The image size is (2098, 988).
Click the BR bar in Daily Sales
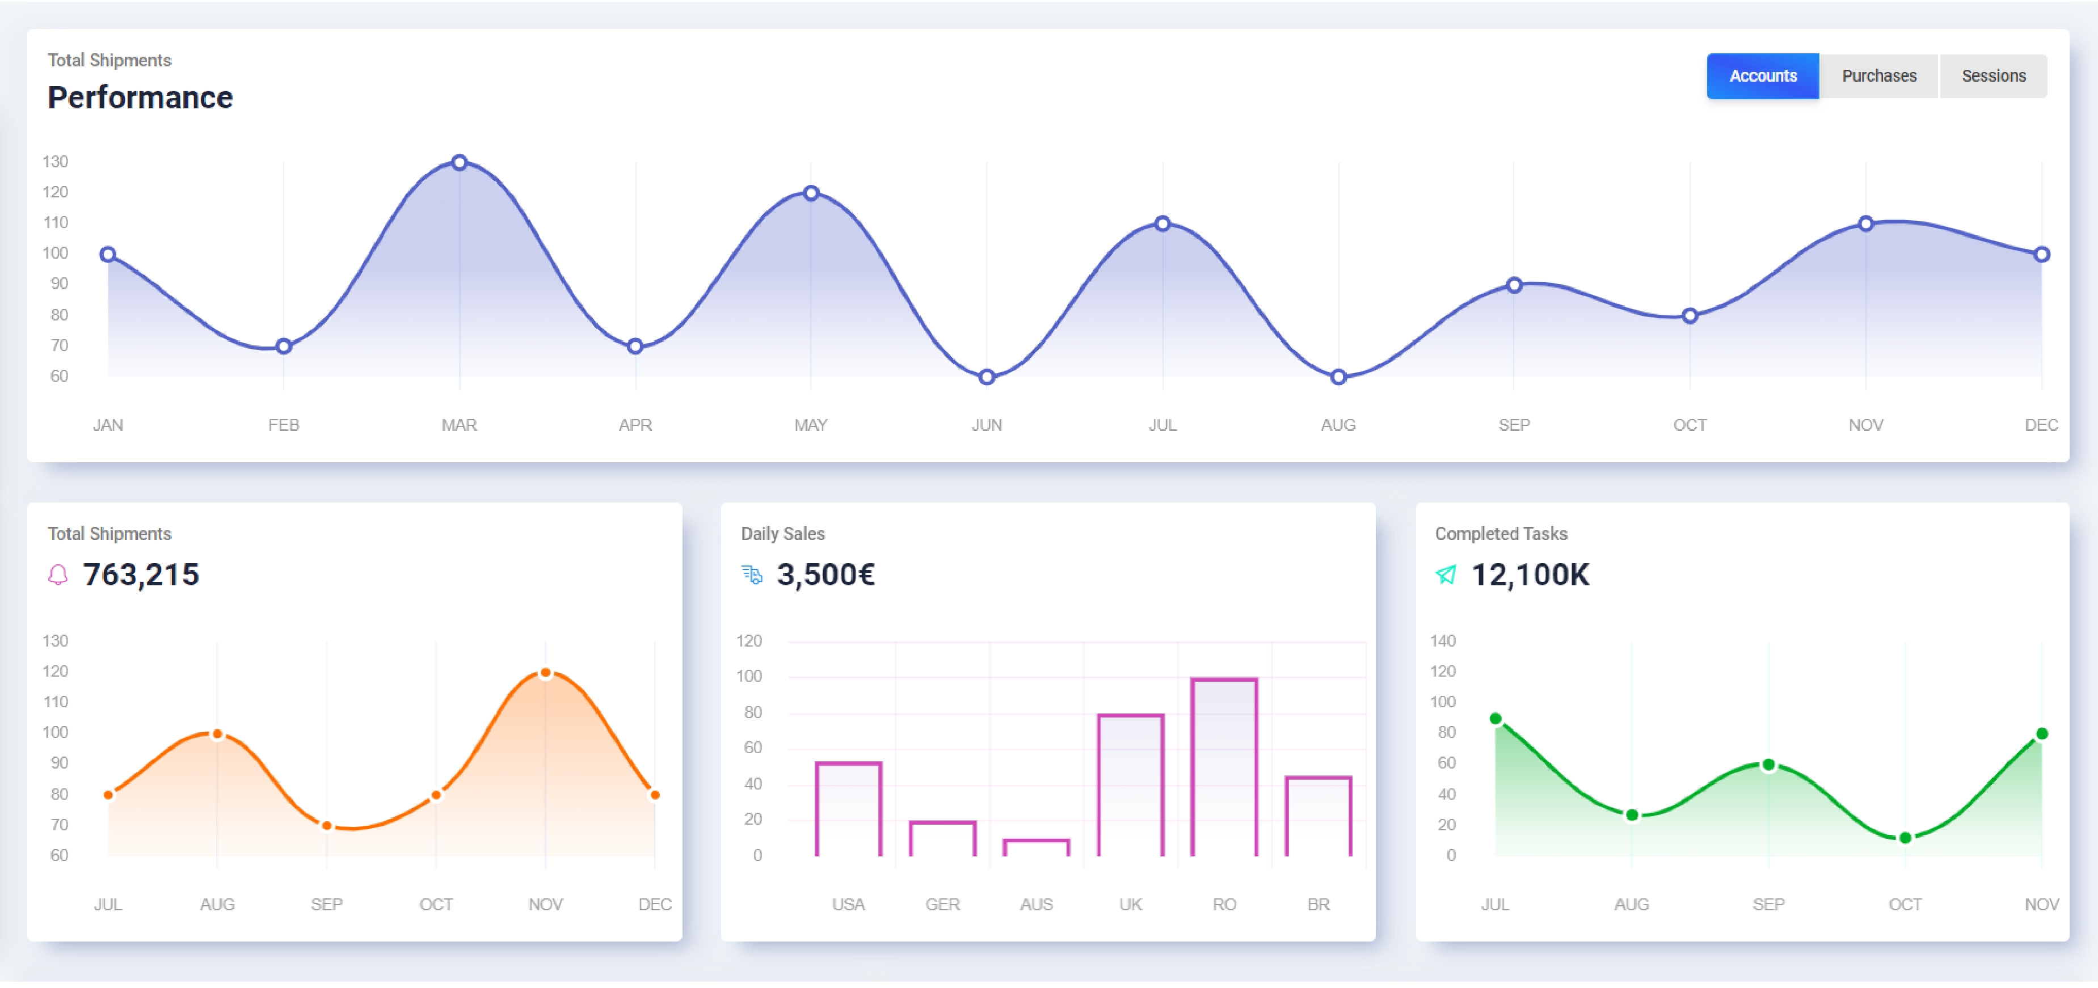tap(1318, 816)
